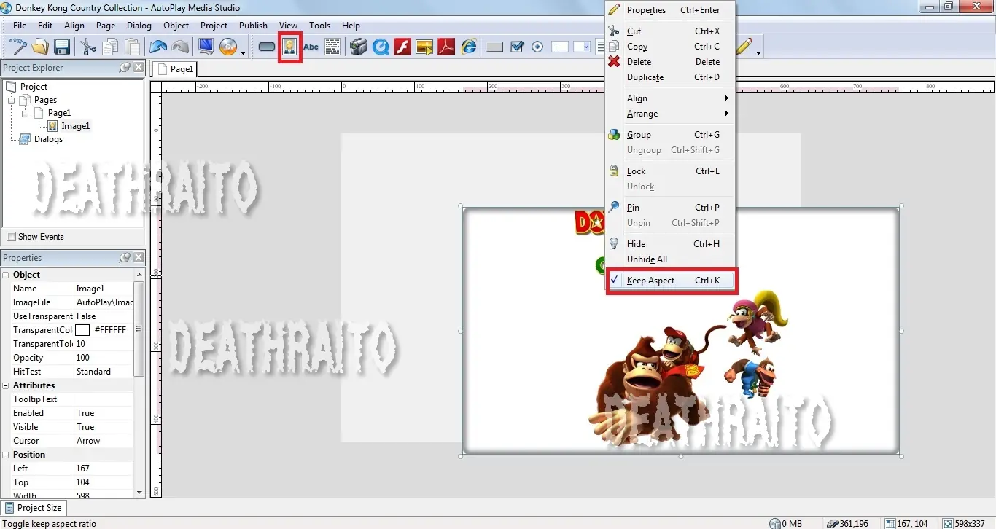The height and width of the screenshot is (529, 996).
Task: Click the Publish disc icon
Action: [x=228, y=47]
